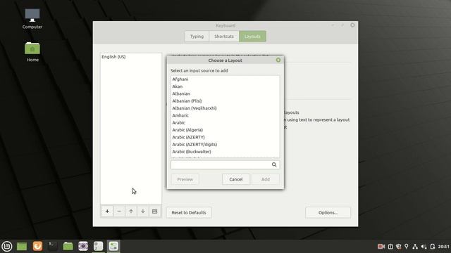Switch to the Typing tab

(x=197, y=37)
